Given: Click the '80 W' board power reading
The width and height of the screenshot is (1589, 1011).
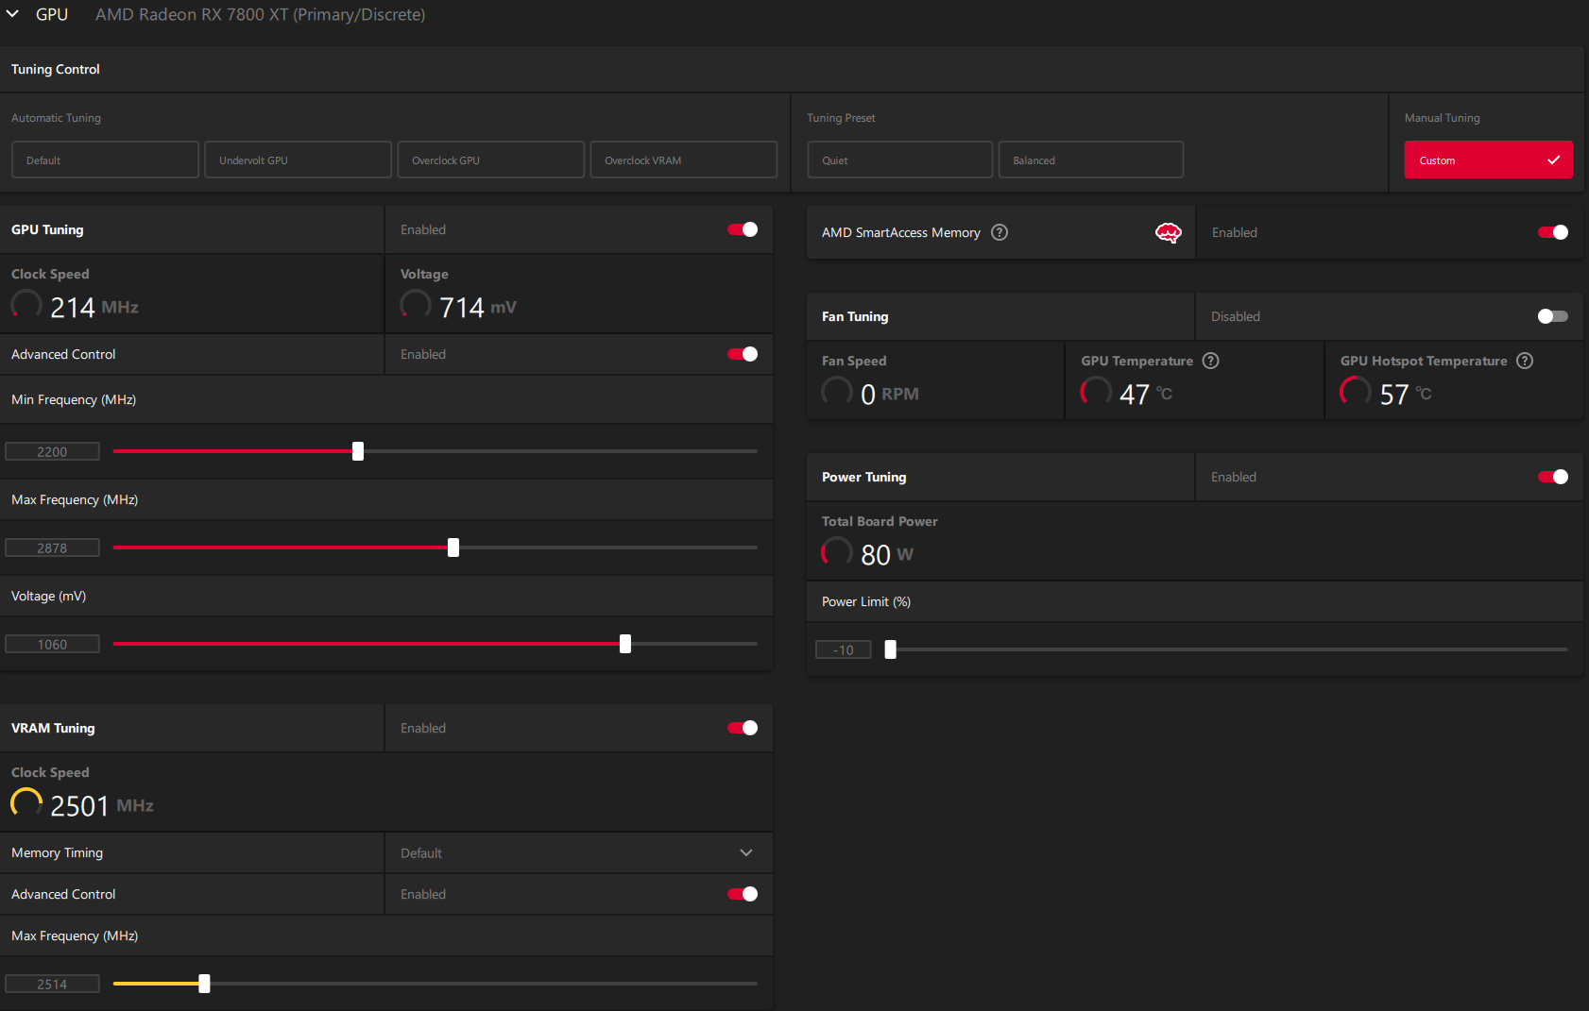Looking at the screenshot, I should point(887,554).
